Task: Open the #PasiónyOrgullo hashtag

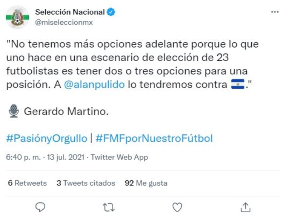Action: [47, 139]
